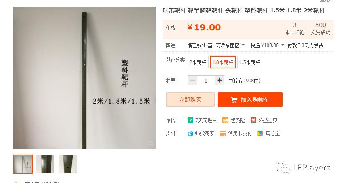The height and width of the screenshot is (183, 341).
Task: Increase quantity with the plus button
Action: coord(219,81)
